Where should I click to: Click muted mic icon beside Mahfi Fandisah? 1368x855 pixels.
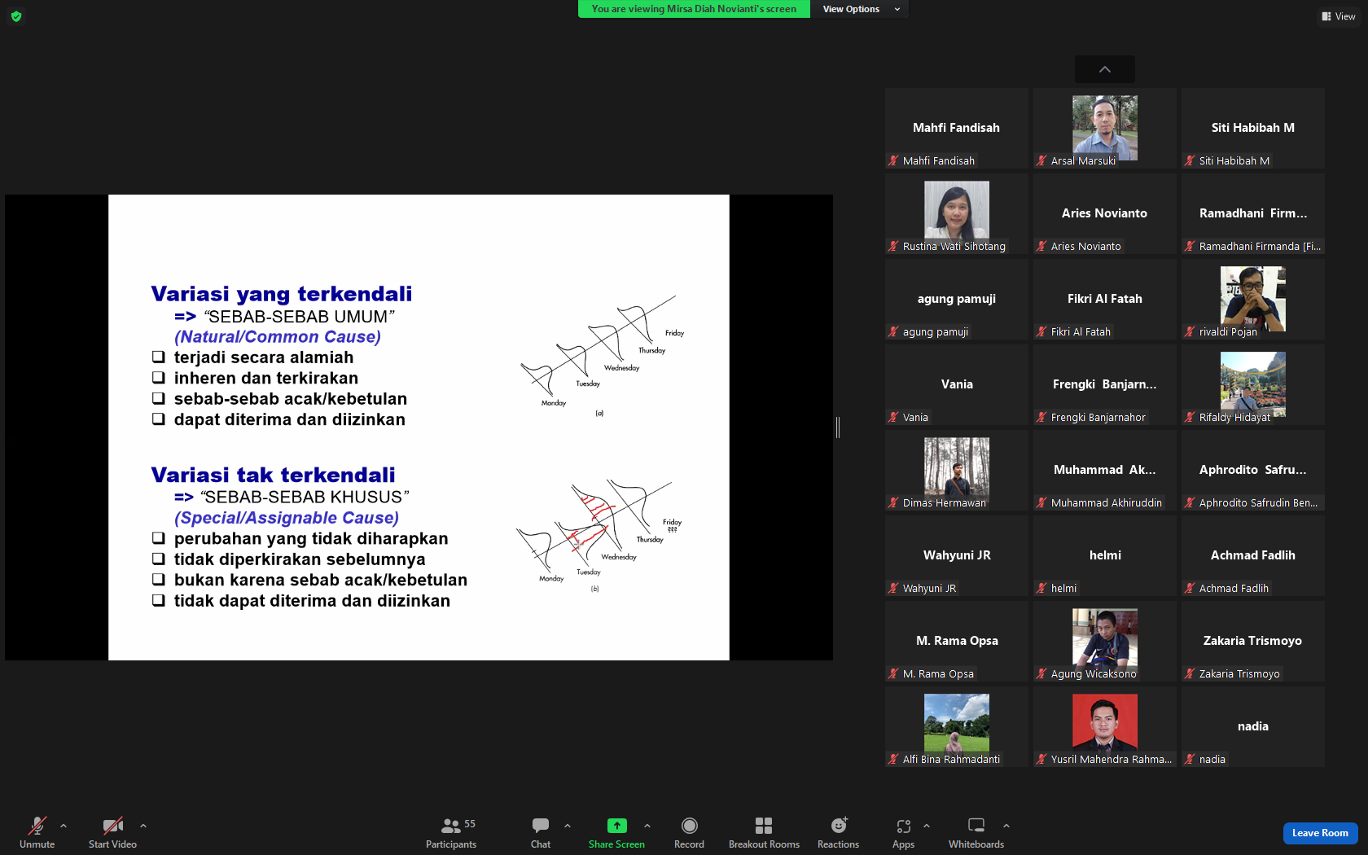coord(894,161)
